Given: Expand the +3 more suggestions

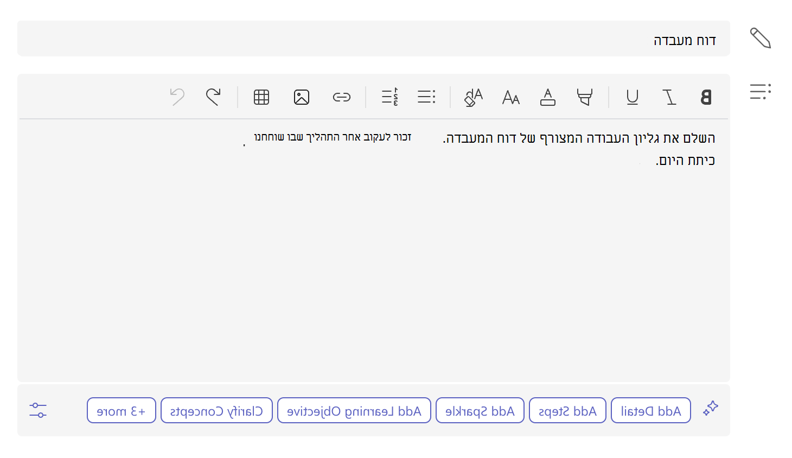Looking at the screenshot, I should [x=122, y=410].
